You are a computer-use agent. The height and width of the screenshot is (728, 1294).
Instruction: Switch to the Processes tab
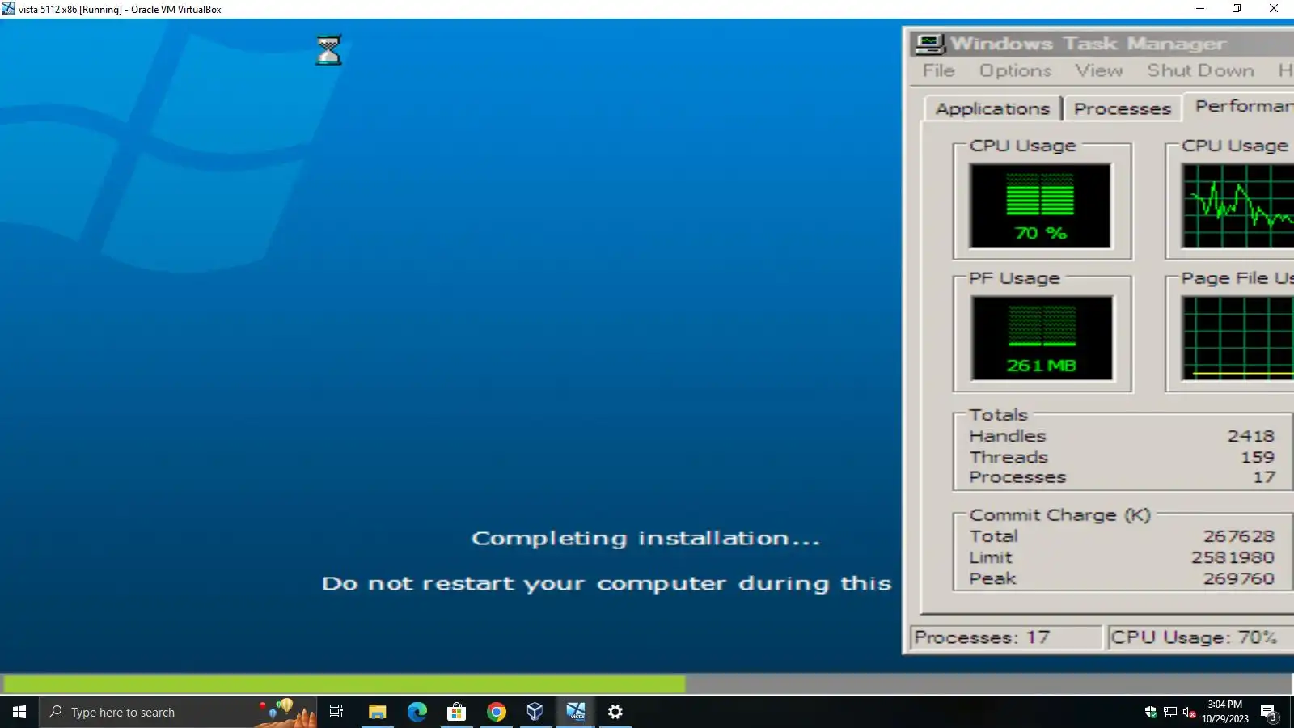(1123, 108)
